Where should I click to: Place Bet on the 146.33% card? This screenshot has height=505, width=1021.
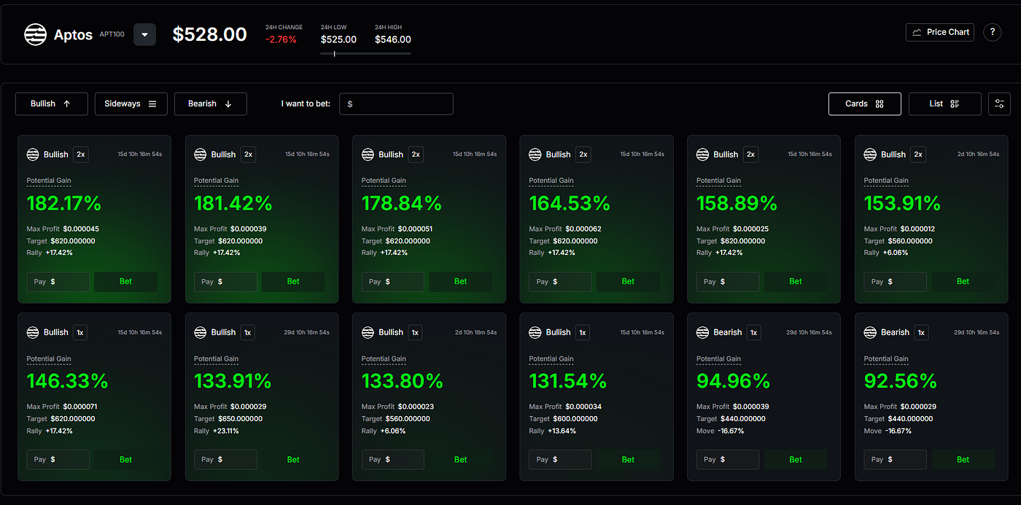(125, 460)
